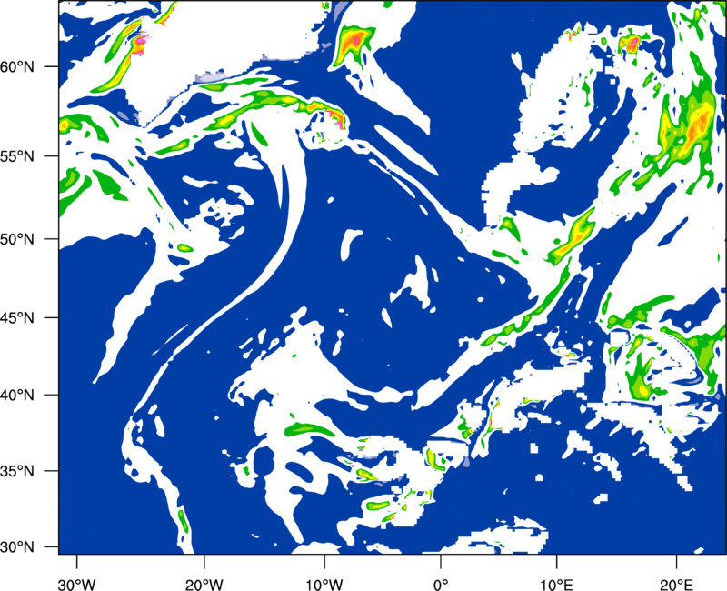Click the 60°N latitude label

[17, 67]
